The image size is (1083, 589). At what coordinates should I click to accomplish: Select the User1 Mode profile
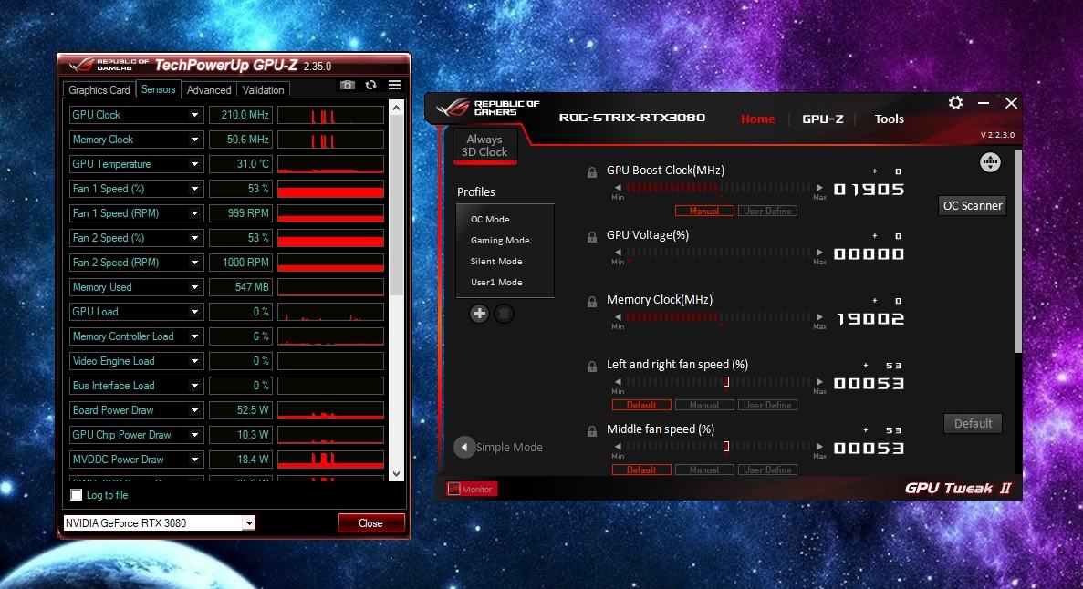(496, 283)
